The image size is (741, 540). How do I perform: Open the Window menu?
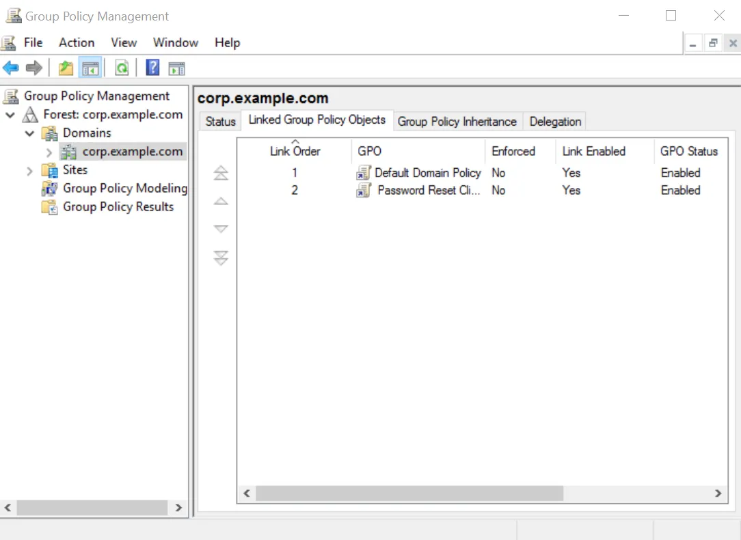(x=176, y=42)
